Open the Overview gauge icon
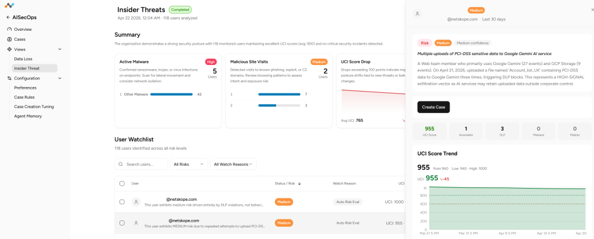The image size is (594, 239). pos(9,29)
